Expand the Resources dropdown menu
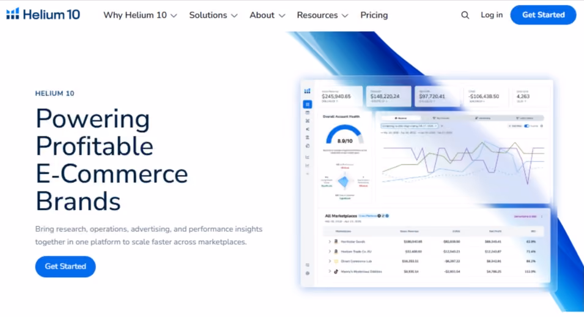 (322, 15)
